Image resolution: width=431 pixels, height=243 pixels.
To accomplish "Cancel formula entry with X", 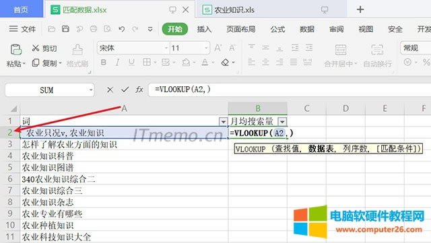I will click(110, 90).
